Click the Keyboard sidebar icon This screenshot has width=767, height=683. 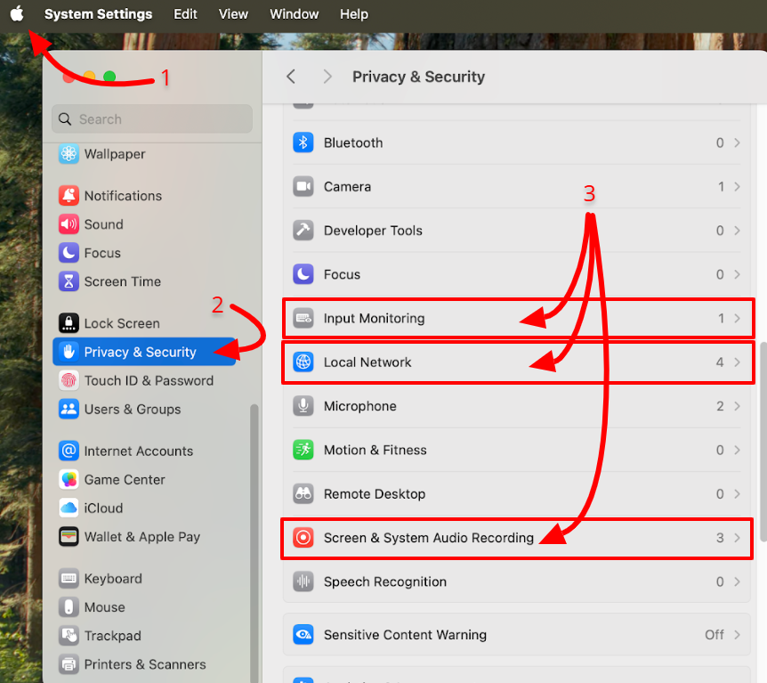pos(69,578)
